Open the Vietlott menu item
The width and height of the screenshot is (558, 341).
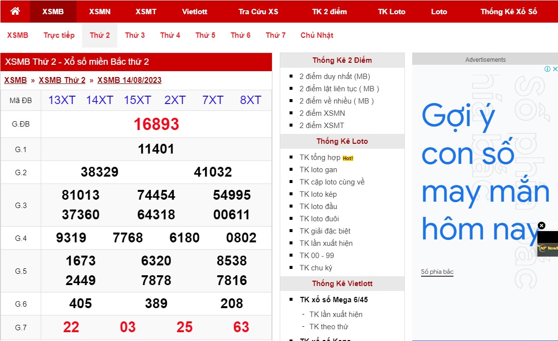click(x=195, y=12)
